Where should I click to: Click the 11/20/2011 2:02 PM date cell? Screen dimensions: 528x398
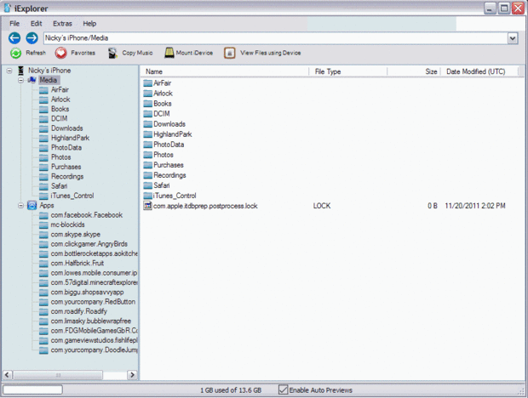pyautogui.click(x=475, y=206)
